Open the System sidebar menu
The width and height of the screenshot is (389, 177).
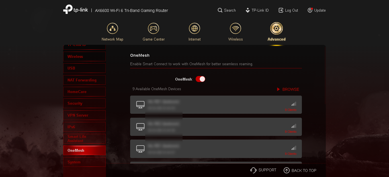84,162
